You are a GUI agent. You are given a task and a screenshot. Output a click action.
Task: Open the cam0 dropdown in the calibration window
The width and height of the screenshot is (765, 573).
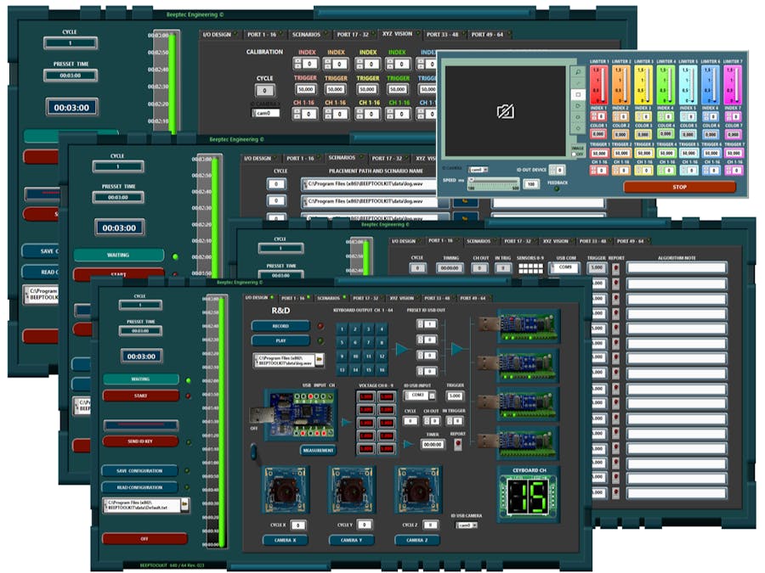point(266,113)
